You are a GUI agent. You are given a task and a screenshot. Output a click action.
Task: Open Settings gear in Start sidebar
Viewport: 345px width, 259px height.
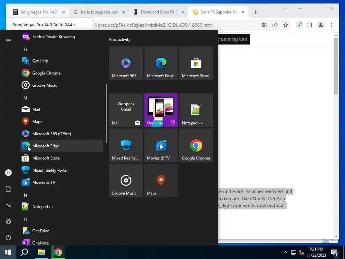click(x=8, y=221)
